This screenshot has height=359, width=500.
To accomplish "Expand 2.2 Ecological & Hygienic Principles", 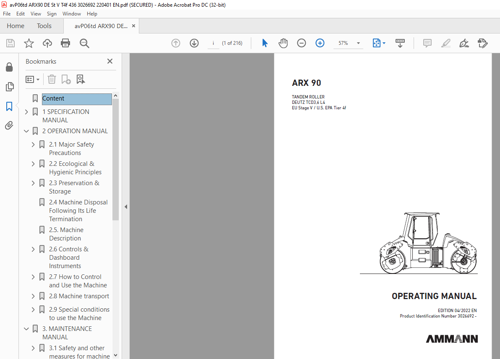I will [33, 164].
